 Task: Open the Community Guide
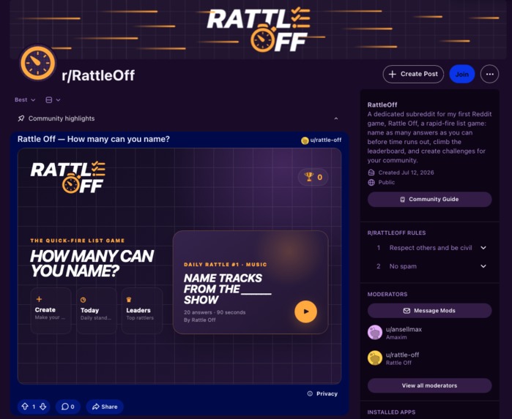click(x=429, y=199)
